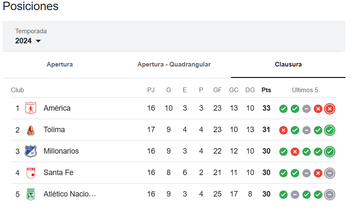Click the Atlético Nacional club crest
The height and width of the screenshot is (218, 356).
(31, 194)
